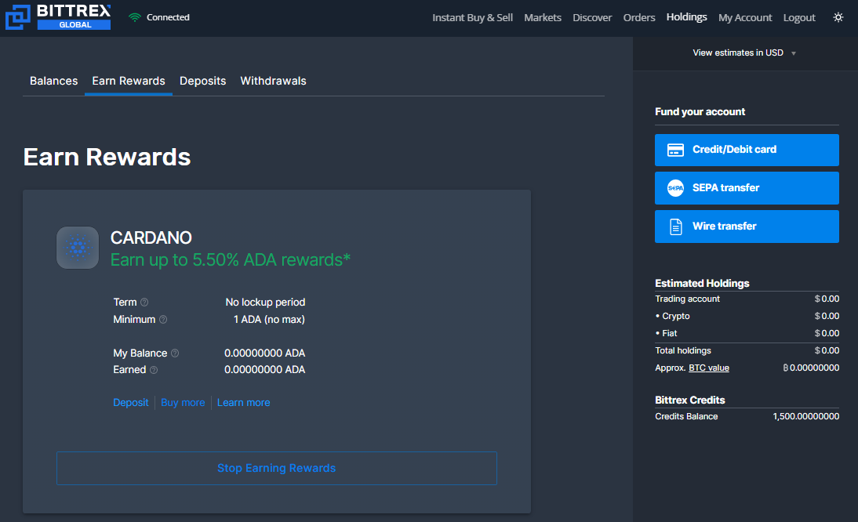Click the Trading account row label
Screen dimensions: 858x522
tap(687, 299)
